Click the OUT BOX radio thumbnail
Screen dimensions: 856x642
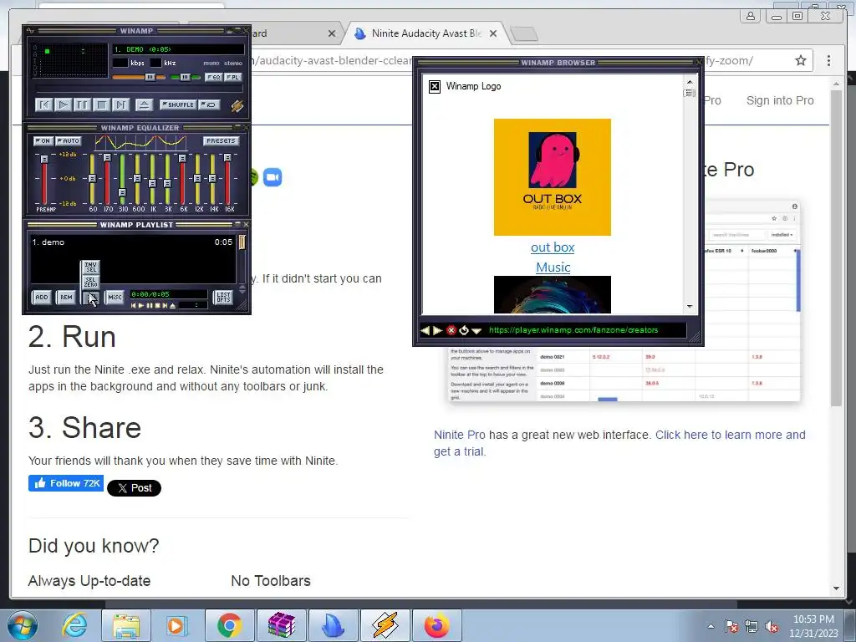point(553,177)
